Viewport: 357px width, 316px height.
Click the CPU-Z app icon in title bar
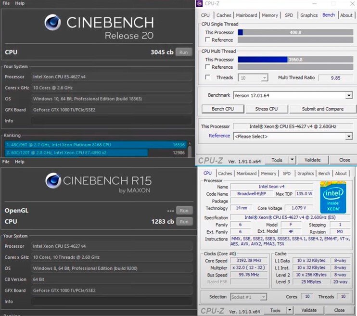point(199,3)
